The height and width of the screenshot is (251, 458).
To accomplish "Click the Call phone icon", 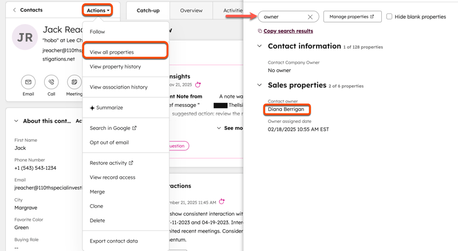I will coord(52,82).
